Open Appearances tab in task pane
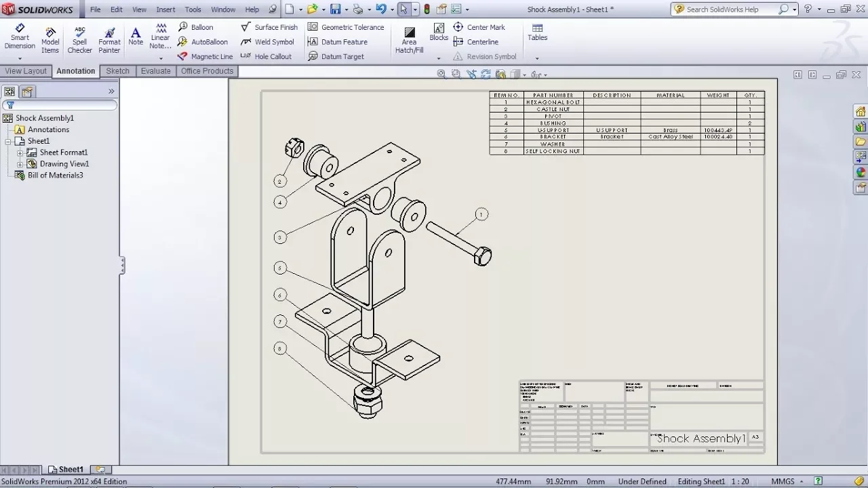 (x=861, y=172)
